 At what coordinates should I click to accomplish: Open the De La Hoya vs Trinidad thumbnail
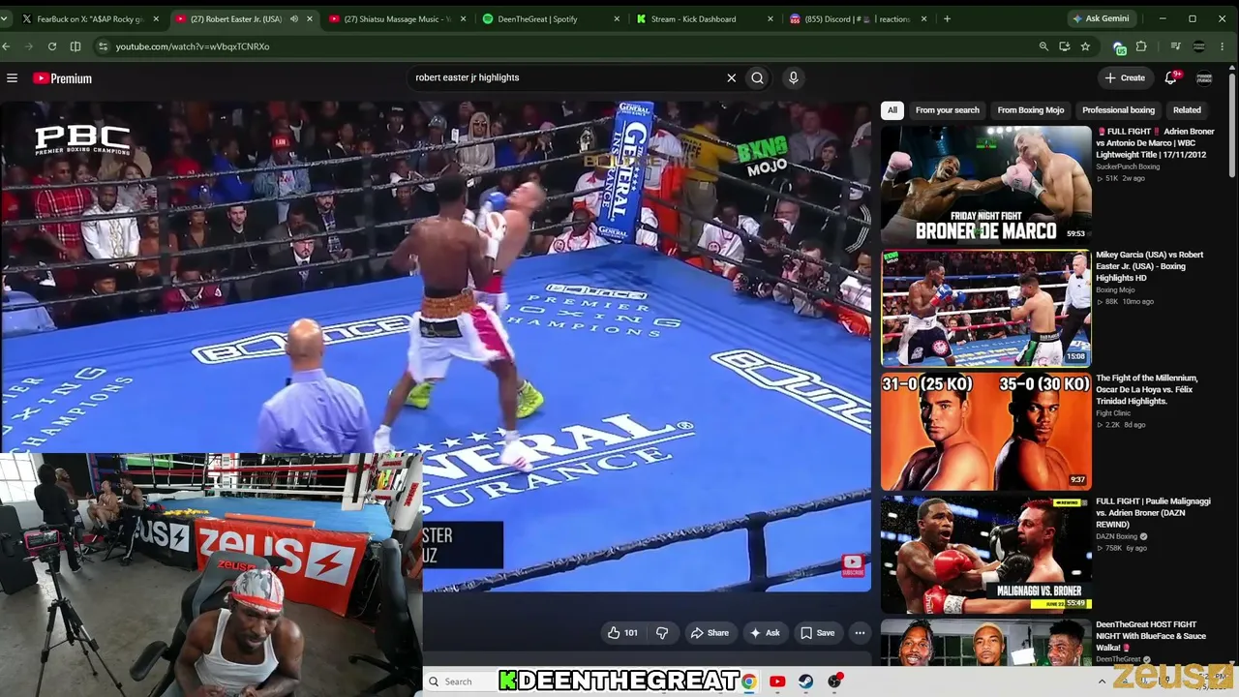click(985, 431)
